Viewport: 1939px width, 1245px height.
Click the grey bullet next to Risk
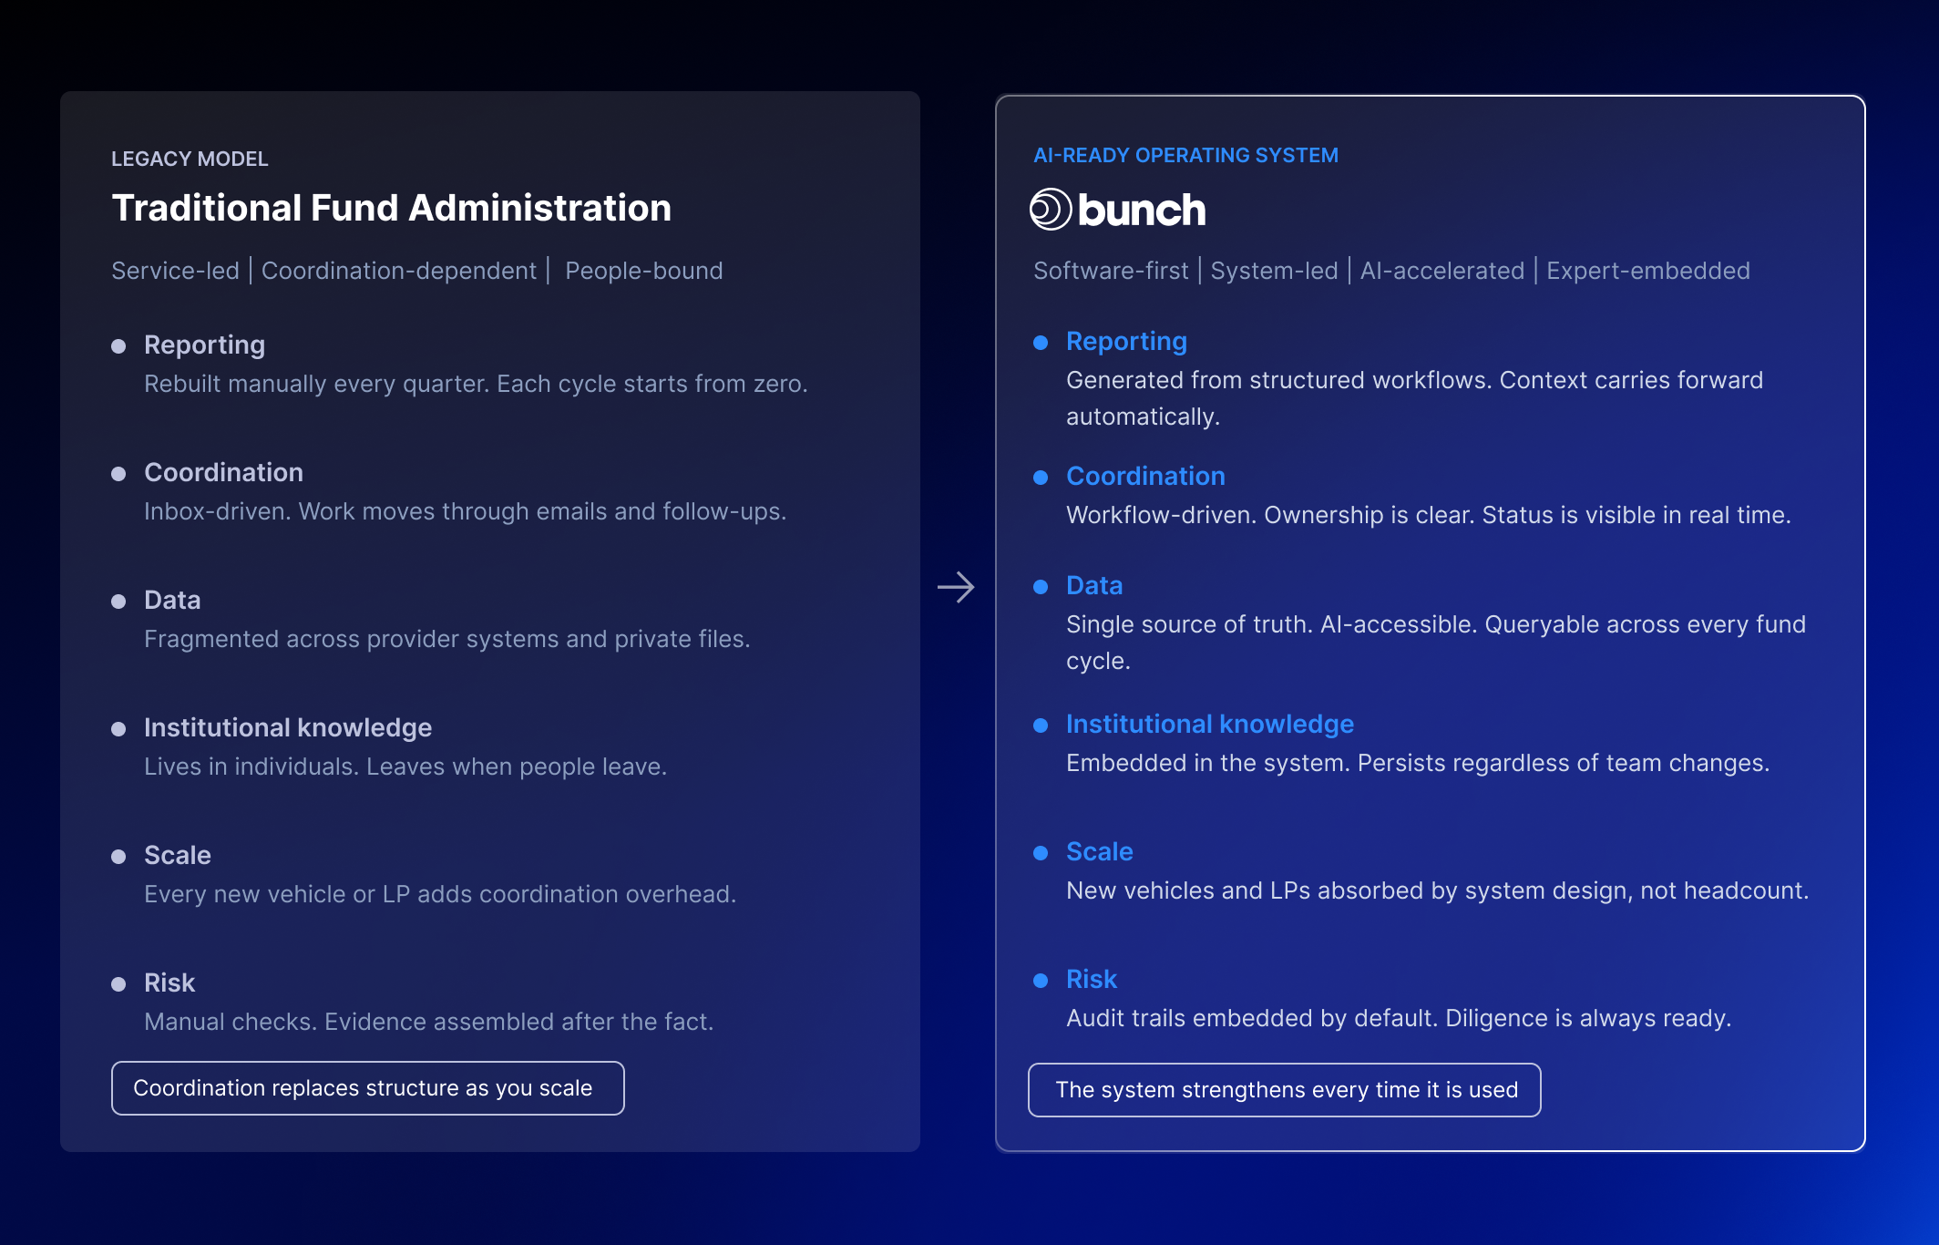(x=118, y=984)
